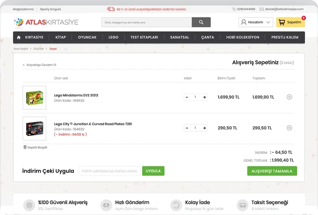Open Lego City T-Junction product thumbnail
The height and width of the screenshot is (215, 318).
coord(35,128)
